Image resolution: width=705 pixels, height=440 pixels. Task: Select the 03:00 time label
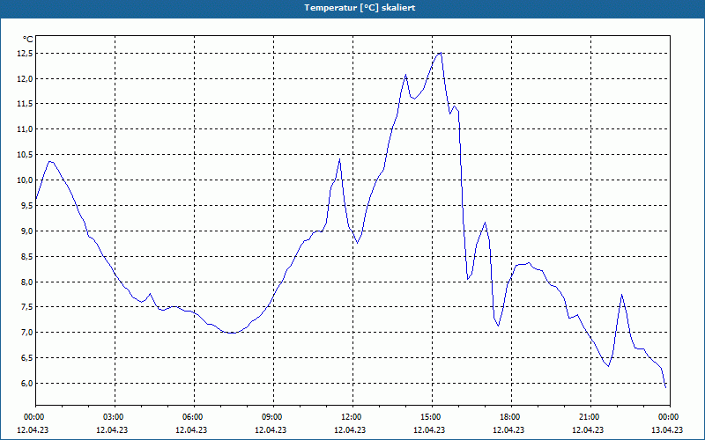115,417
